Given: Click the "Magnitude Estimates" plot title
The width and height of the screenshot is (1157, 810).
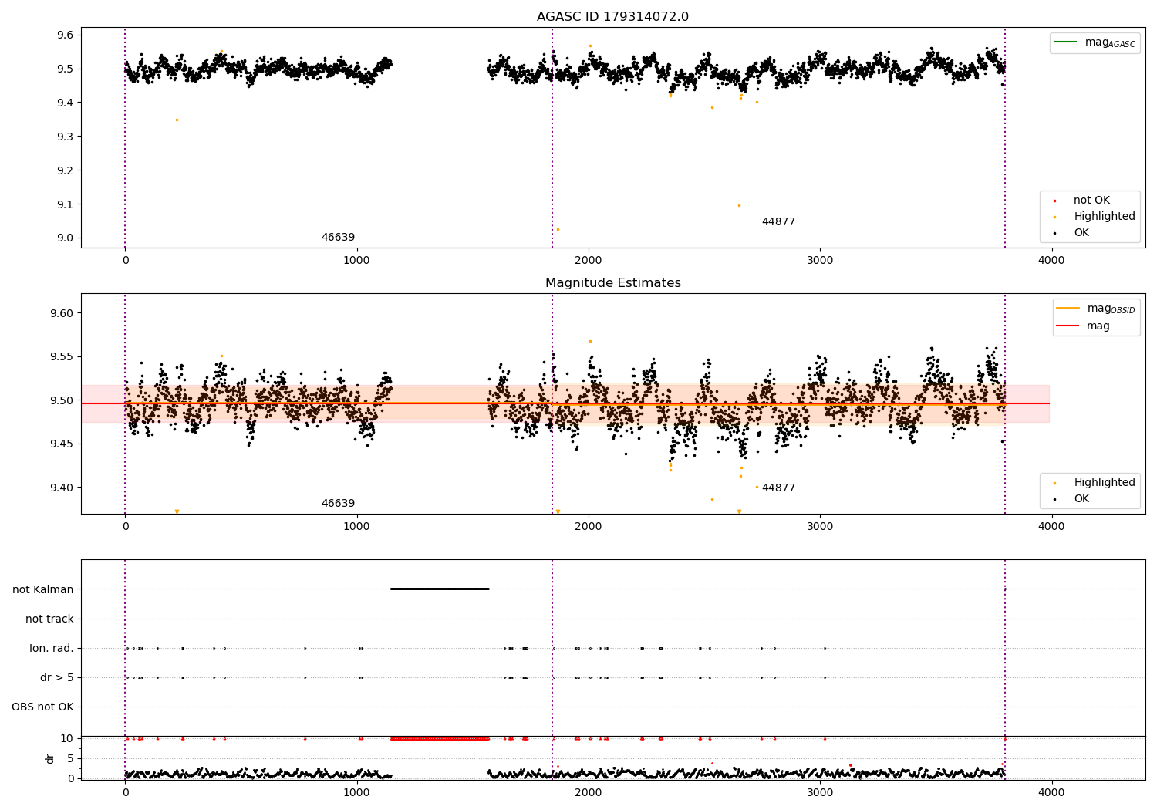Looking at the screenshot, I should click(x=612, y=283).
